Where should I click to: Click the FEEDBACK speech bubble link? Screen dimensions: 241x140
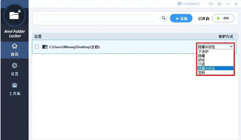pos(188,4)
